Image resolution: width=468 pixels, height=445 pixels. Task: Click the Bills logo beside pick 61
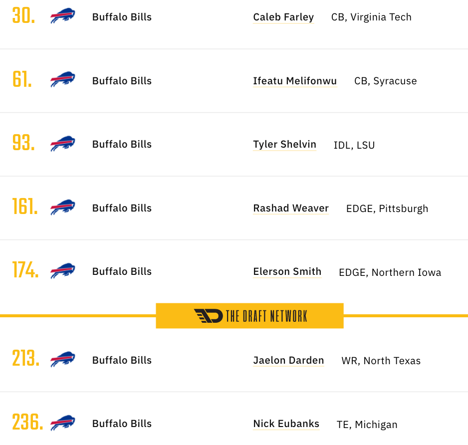coord(63,79)
